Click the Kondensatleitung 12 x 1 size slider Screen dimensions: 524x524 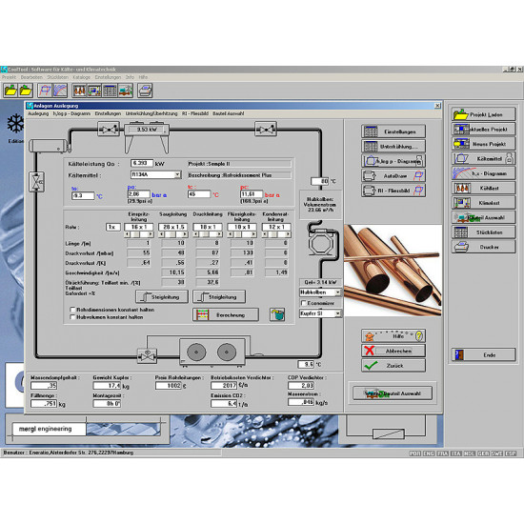tap(276, 234)
